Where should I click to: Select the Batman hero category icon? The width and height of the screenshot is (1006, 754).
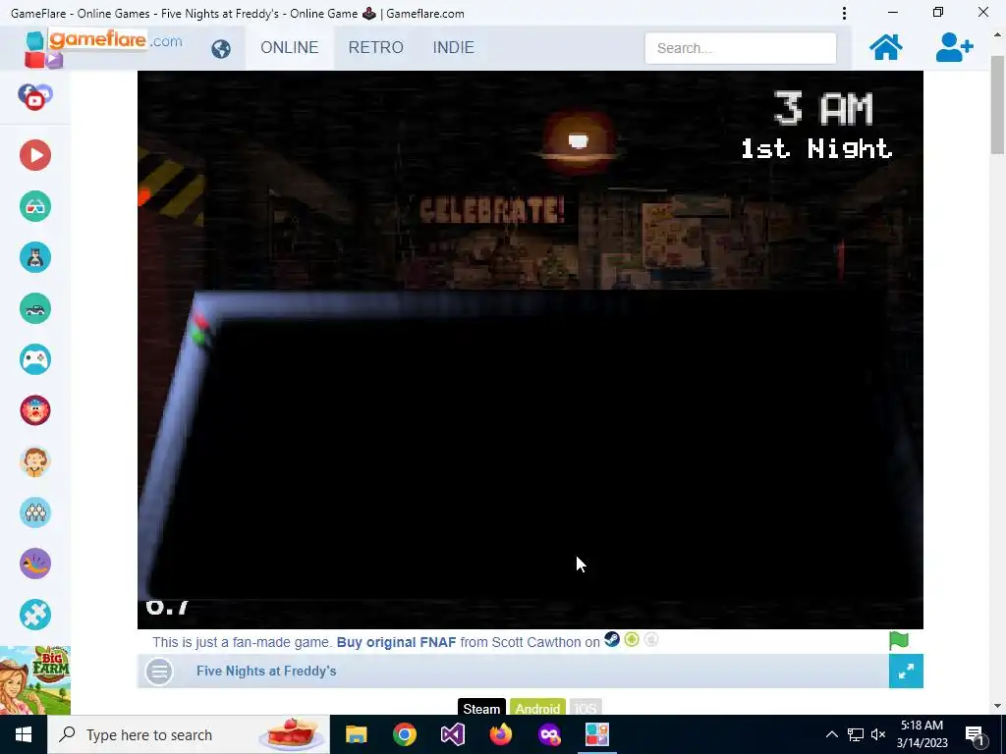point(35,258)
